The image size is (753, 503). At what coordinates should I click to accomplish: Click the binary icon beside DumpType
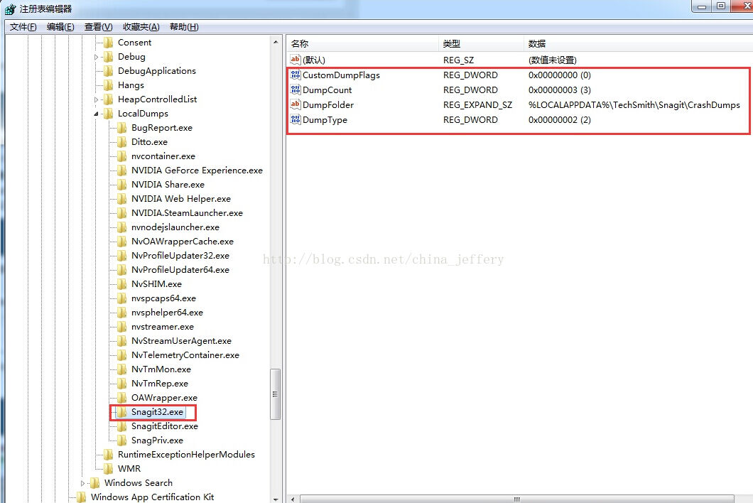pyautogui.click(x=296, y=120)
